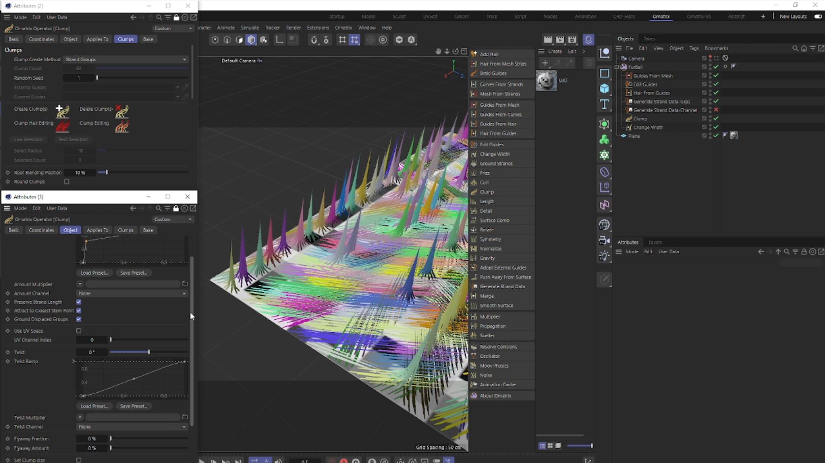Click the Delete Clump(s) icon

[122, 111]
